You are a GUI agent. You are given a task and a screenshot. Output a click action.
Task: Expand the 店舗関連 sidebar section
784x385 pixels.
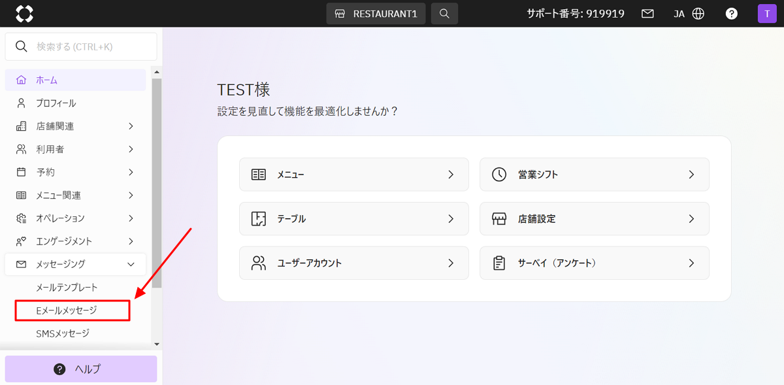pyautogui.click(x=75, y=126)
